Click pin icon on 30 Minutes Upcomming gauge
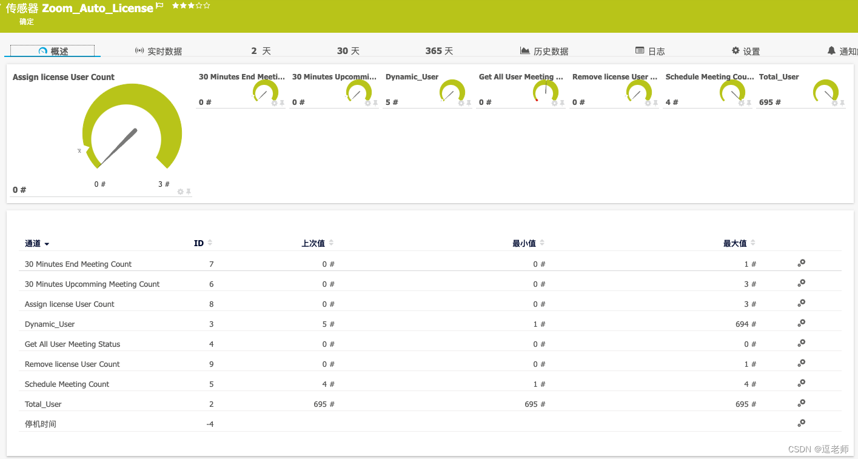This screenshot has height=459, width=858. coord(375,103)
